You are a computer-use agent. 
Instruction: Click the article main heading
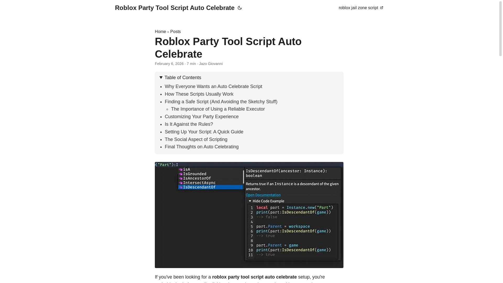(x=228, y=48)
